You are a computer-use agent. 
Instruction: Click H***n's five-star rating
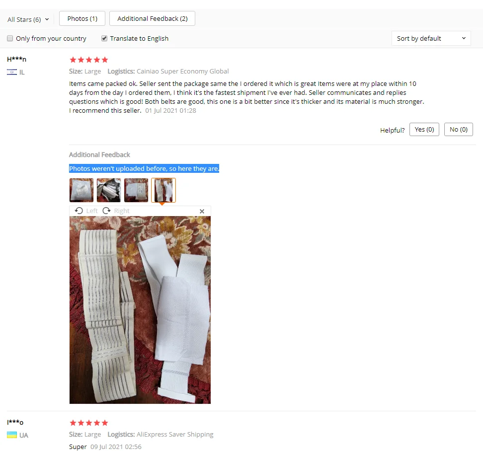click(89, 60)
